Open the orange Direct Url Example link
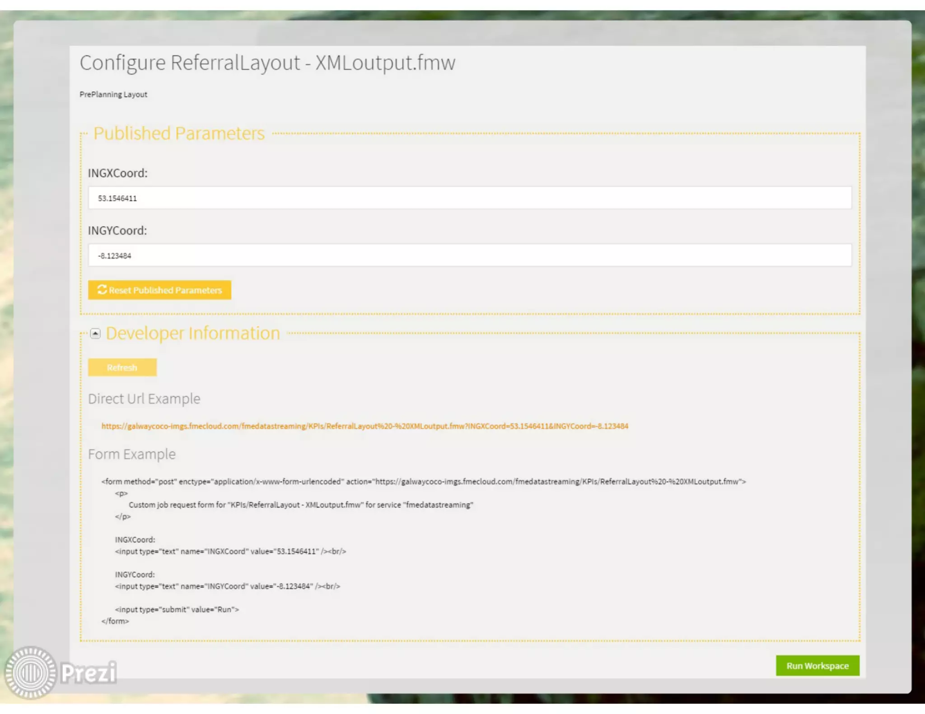The image size is (925, 714). point(364,426)
